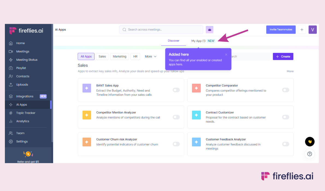Switch to the My App tab
This screenshot has height=191, width=325.
(198, 41)
